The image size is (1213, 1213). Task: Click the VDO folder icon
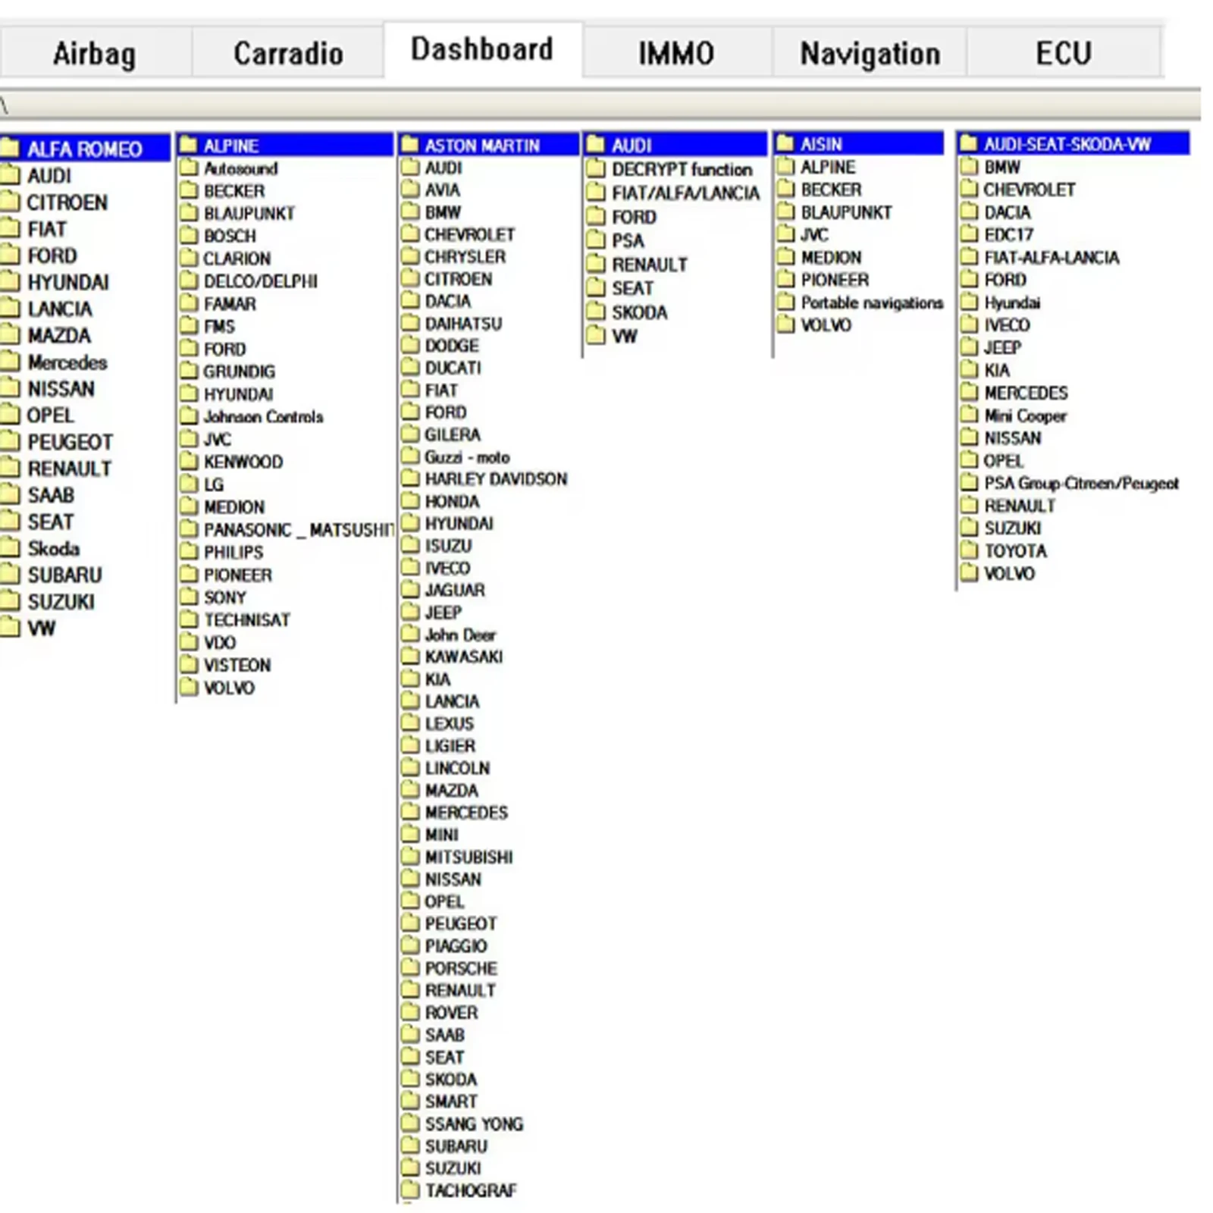(189, 642)
